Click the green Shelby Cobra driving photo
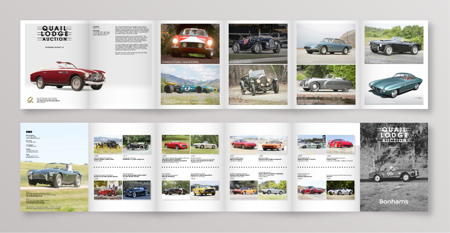The image size is (450, 233). 54,175
